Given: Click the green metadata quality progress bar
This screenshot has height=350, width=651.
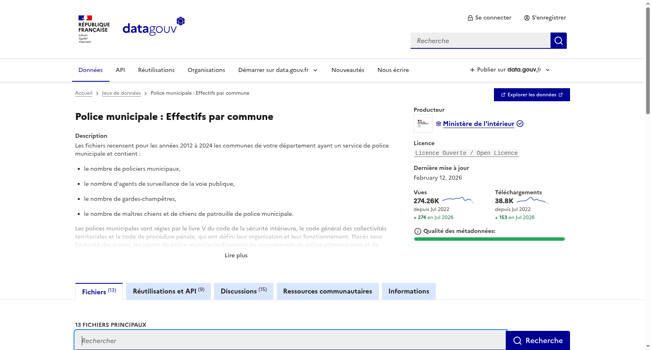Looking at the screenshot, I should click(489, 239).
